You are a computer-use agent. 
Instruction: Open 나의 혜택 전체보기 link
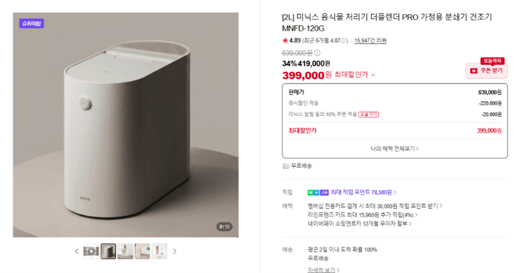[x=394, y=148]
